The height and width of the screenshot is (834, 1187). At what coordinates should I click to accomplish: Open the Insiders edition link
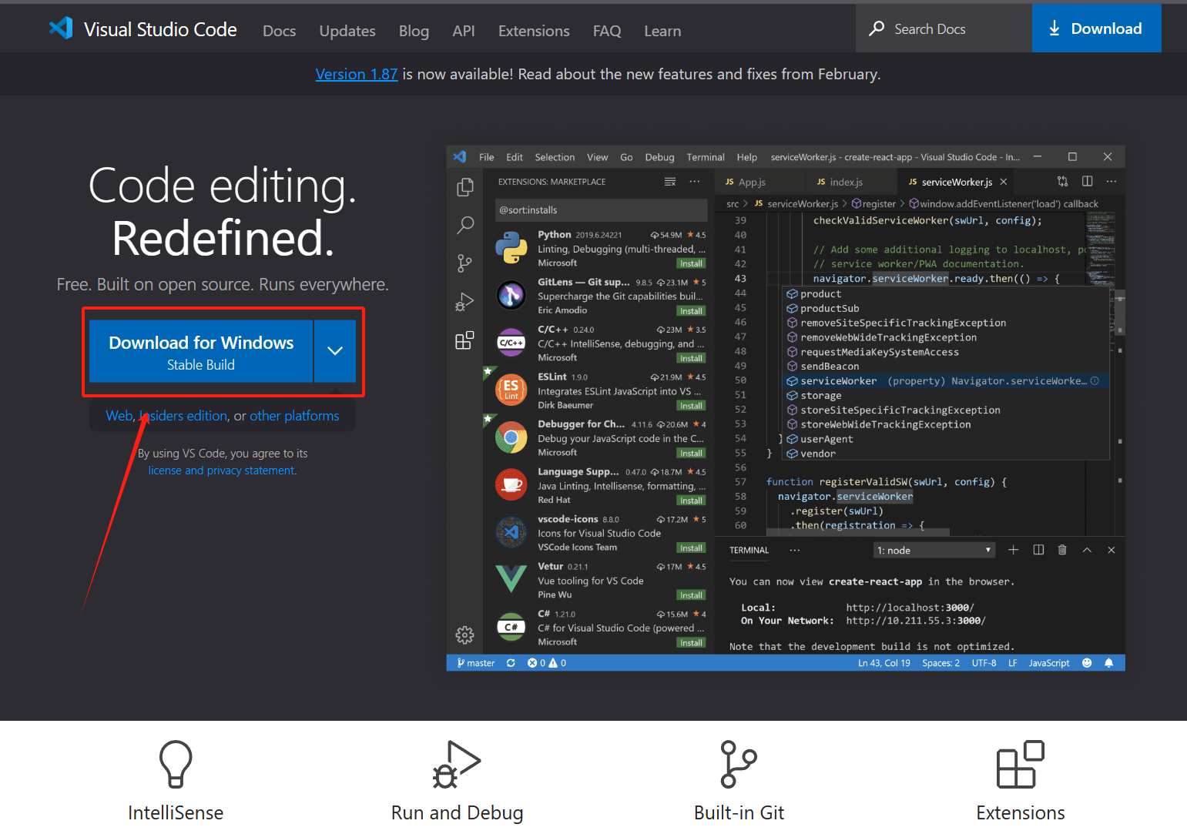tap(183, 416)
